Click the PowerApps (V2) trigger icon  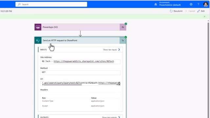point(38,27)
